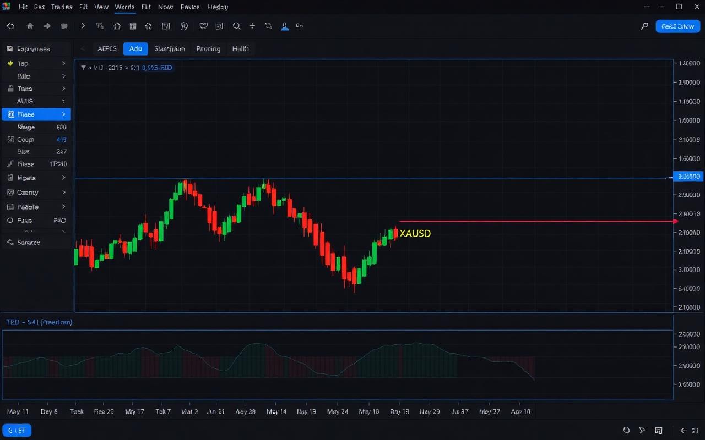The width and height of the screenshot is (705, 440).
Task: Switch to the AFPCS tab
Action: pyautogui.click(x=107, y=49)
